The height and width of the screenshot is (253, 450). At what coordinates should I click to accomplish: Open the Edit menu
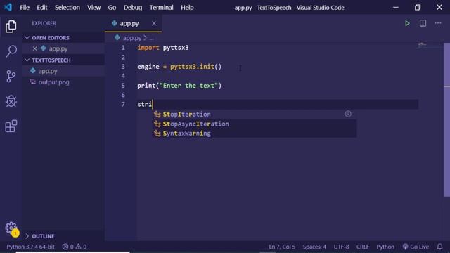point(42,8)
